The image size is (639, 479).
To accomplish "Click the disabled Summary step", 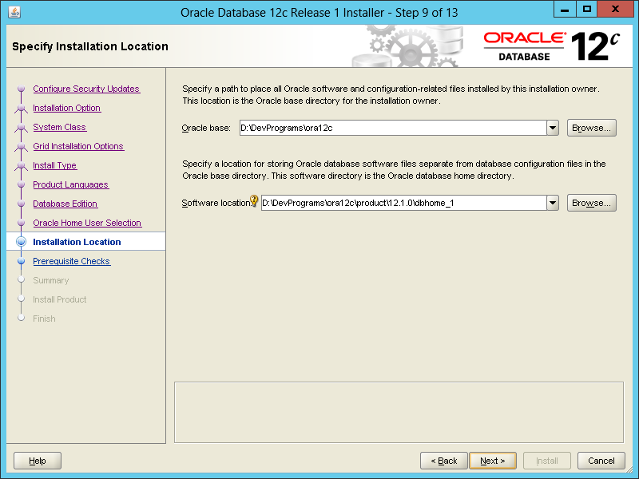I will pyautogui.click(x=51, y=280).
